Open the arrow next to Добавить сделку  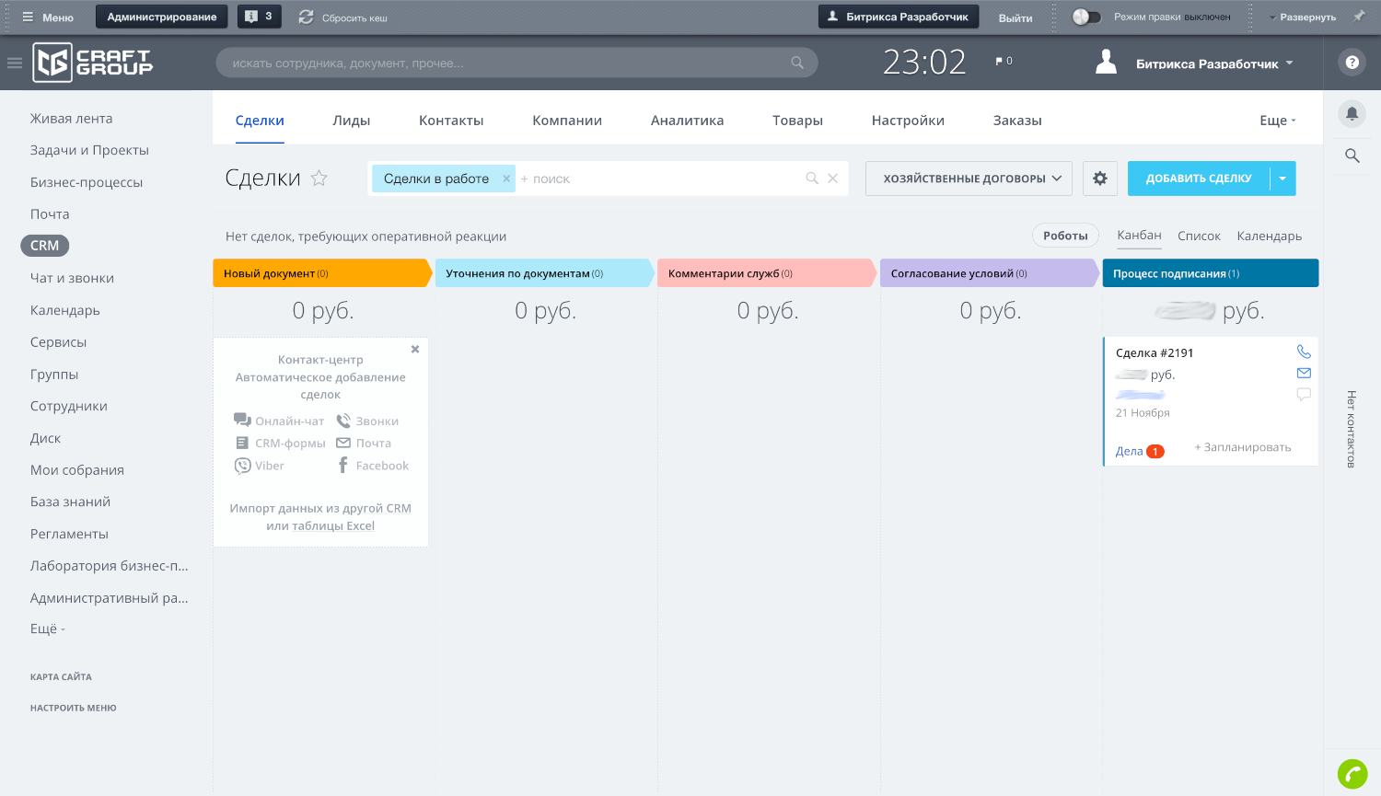click(x=1282, y=179)
